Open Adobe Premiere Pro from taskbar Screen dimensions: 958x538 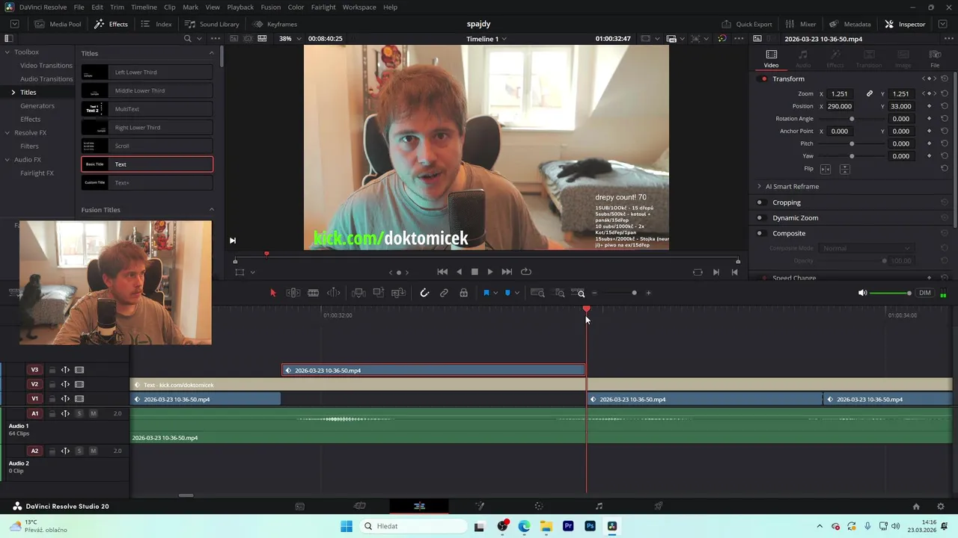tap(568, 526)
